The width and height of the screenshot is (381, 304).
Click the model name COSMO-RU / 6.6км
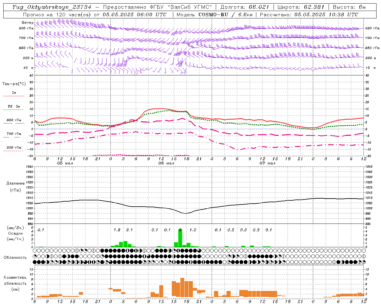click(x=225, y=15)
